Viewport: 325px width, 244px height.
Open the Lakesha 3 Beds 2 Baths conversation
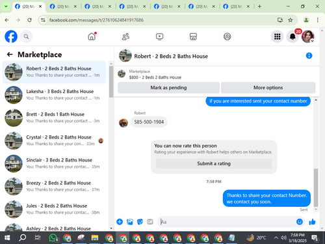coord(54,95)
